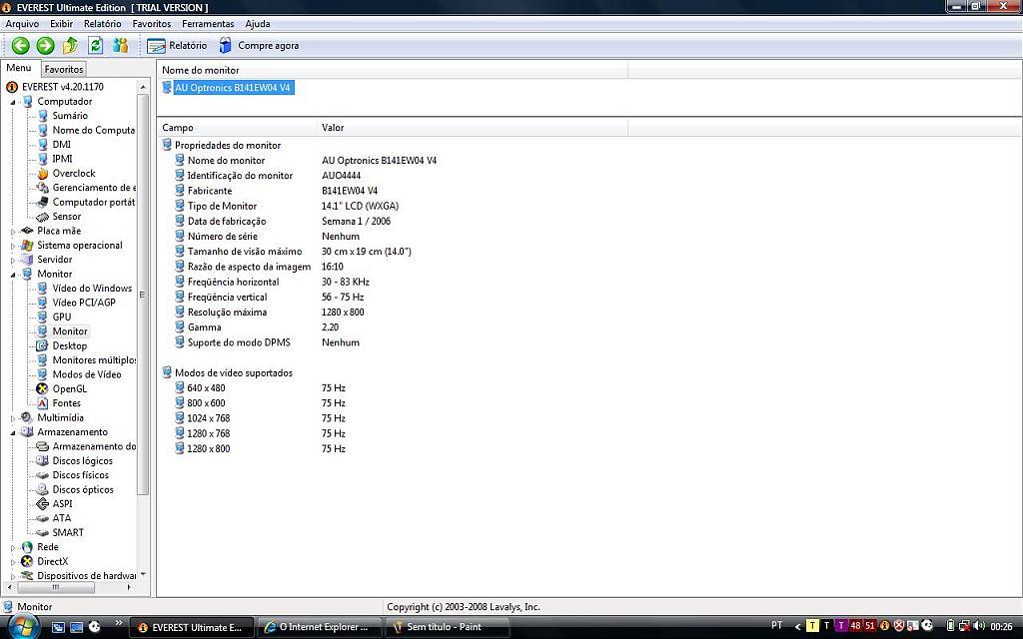This screenshot has height=639, width=1023.
Task: Click the green Forward arrow toolbar icon
Action: point(45,45)
